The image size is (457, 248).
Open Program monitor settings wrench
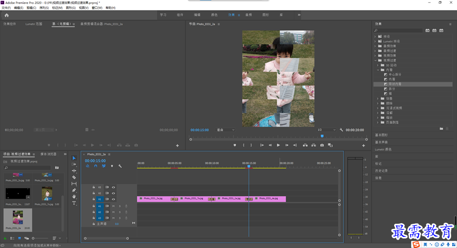click(341, 130)
